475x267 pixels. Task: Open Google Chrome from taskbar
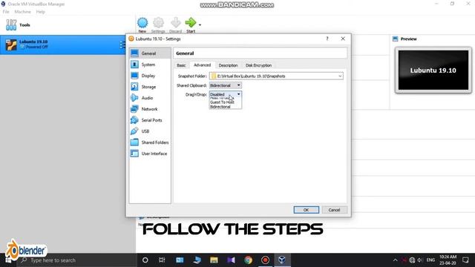point(248,260)
